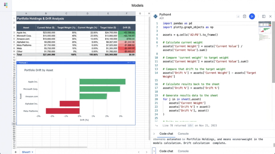
Task: Select column A header
Action: 26,13
